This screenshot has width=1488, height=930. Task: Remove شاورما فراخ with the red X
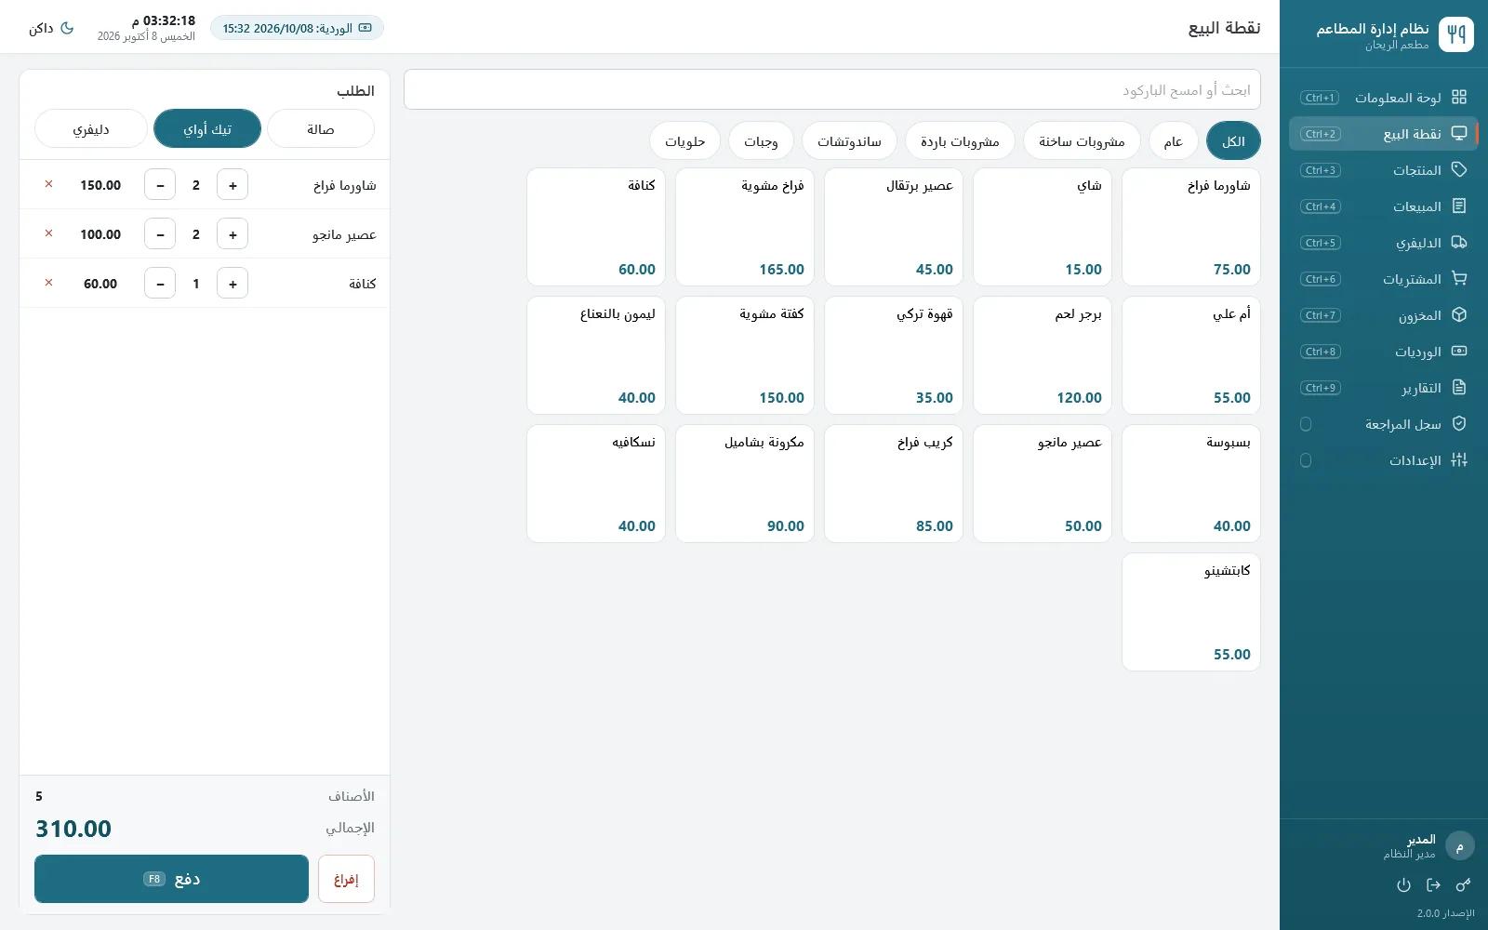tap(48, 184)
